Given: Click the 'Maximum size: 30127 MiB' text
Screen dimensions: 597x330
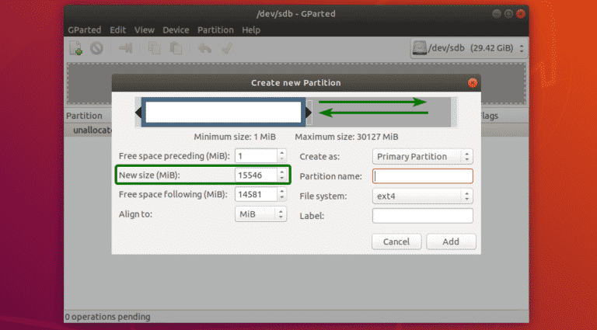Looking at the screenshot, I should [x=347, y=137].
